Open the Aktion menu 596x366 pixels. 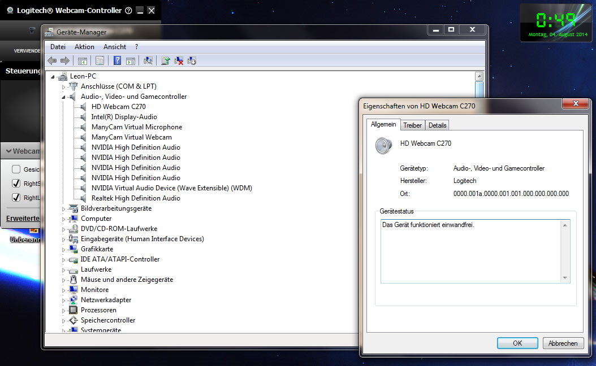point(84,47)
